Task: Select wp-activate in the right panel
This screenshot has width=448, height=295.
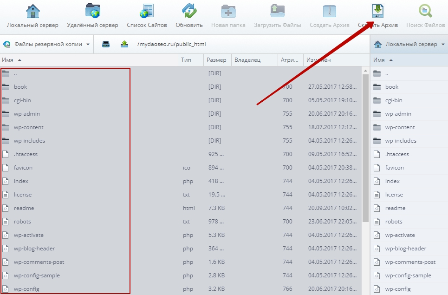Action: pos(409,235)
